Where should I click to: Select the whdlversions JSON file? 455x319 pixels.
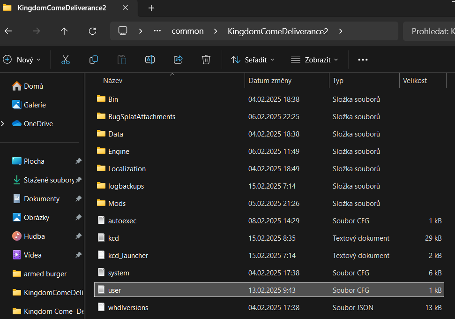[269, 308]
